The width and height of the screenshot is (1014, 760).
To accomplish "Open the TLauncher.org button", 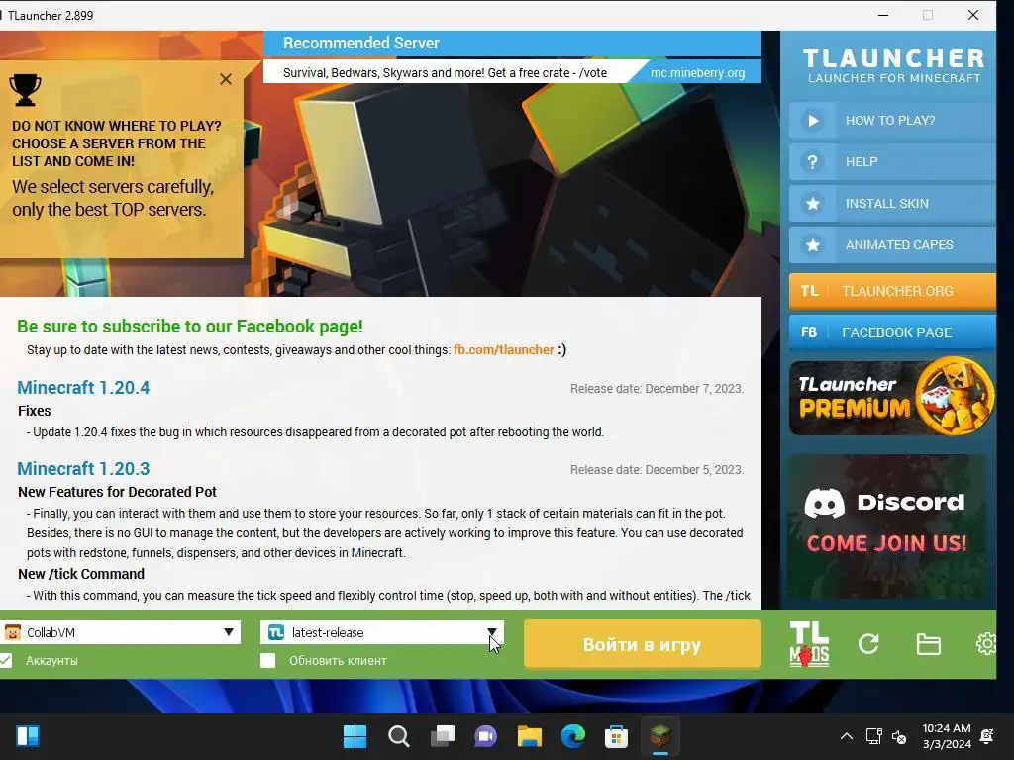I will point(892,291).
